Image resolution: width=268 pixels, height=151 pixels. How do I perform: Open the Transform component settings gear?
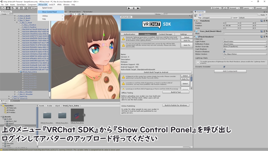pyautogui.click(x=266, y=20)
